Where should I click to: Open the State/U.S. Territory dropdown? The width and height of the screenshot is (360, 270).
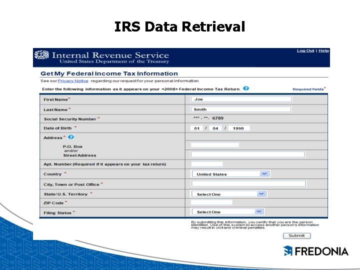coord(229,194)
